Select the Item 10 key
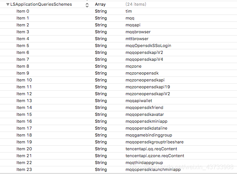Image resolution: width=237 pixels, height=174 pixels. point(24,80)
